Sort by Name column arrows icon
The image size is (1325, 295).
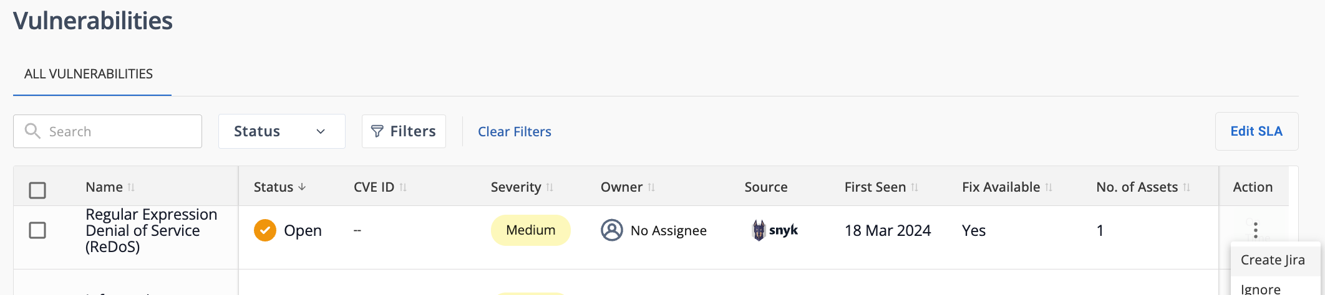(131, 187)
